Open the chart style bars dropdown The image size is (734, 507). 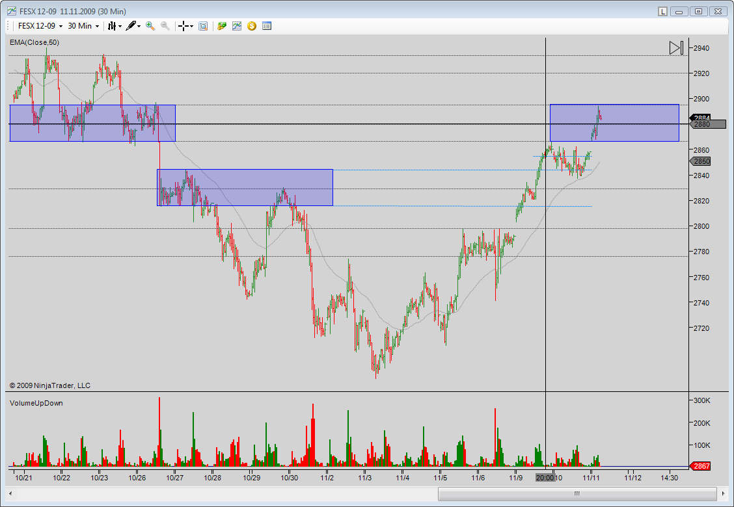click(115, 26)
